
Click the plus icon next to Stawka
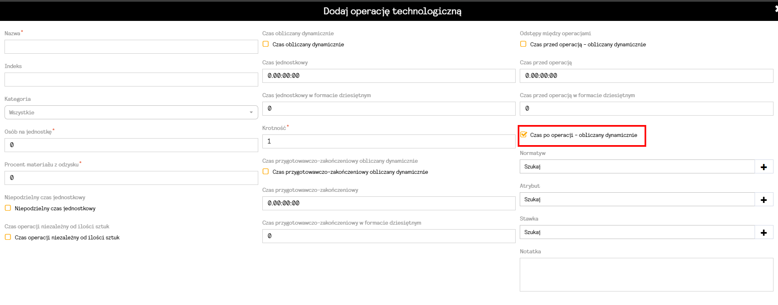(764, 232)
